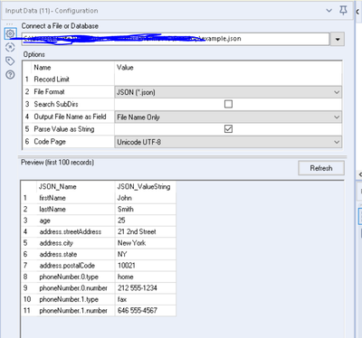Select the address.postalCode cell
The height and width of the screenshot is (338, 362).
[x=76, y=266]
